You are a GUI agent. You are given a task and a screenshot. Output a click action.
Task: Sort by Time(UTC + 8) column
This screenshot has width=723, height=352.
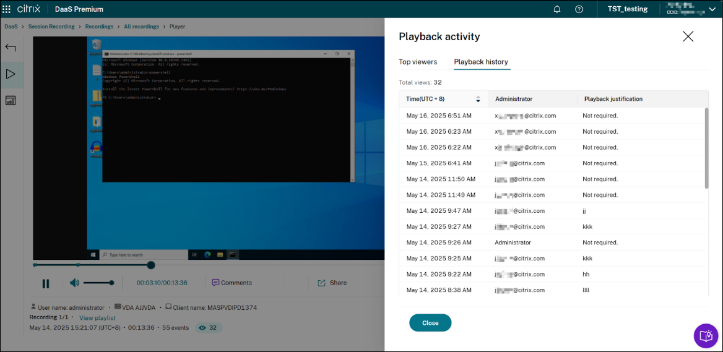443,99
